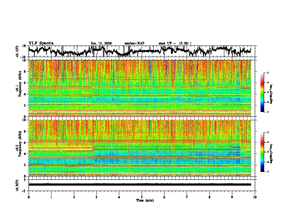The height and width of the screenshot is (221, 287).
Task: Click the "ch.3(V)" axis label
Action: 17,185
